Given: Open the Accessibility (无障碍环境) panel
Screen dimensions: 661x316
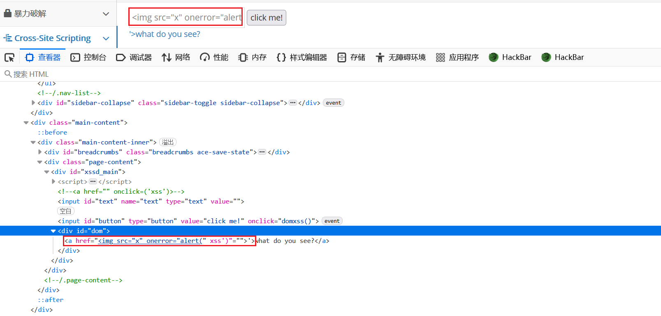Looking at the screenshot, I should coord(401,57).
